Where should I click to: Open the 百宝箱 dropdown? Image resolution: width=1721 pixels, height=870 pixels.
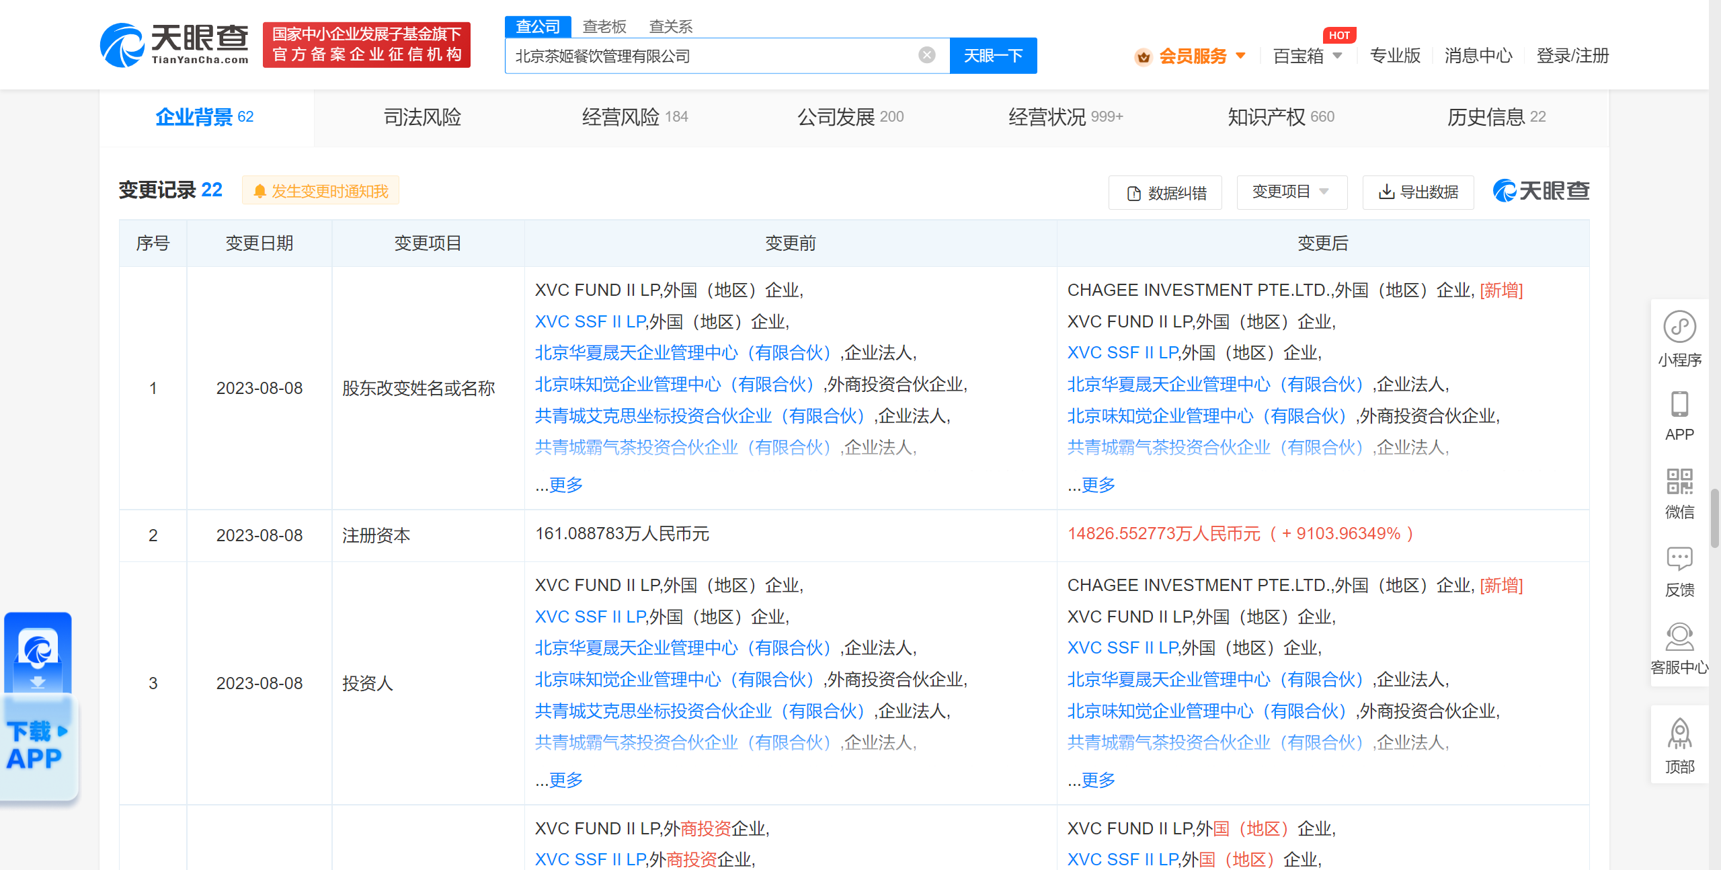tap(1303, 56)
